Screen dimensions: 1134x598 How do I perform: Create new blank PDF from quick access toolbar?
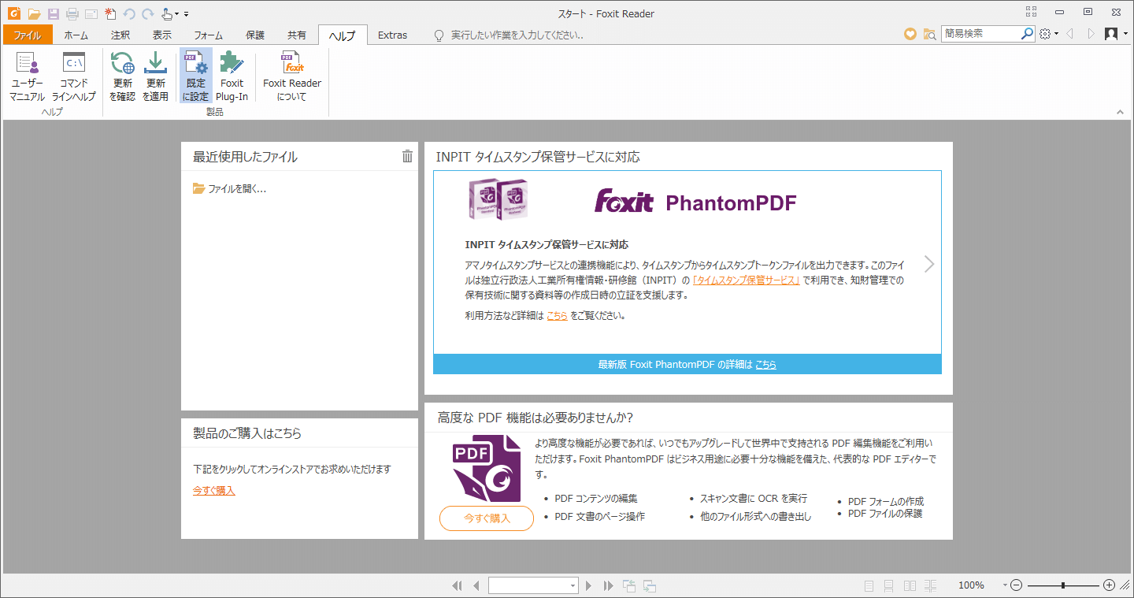tap(110, 13)
